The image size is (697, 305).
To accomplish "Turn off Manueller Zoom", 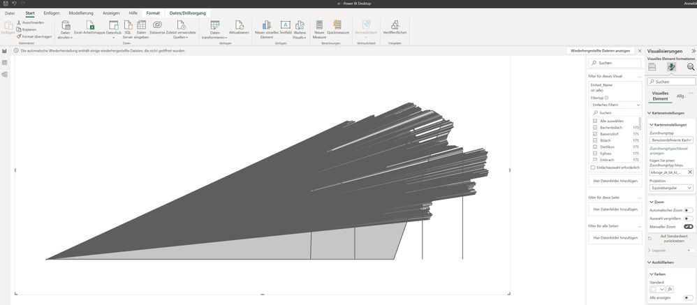I will click(689, 226).
